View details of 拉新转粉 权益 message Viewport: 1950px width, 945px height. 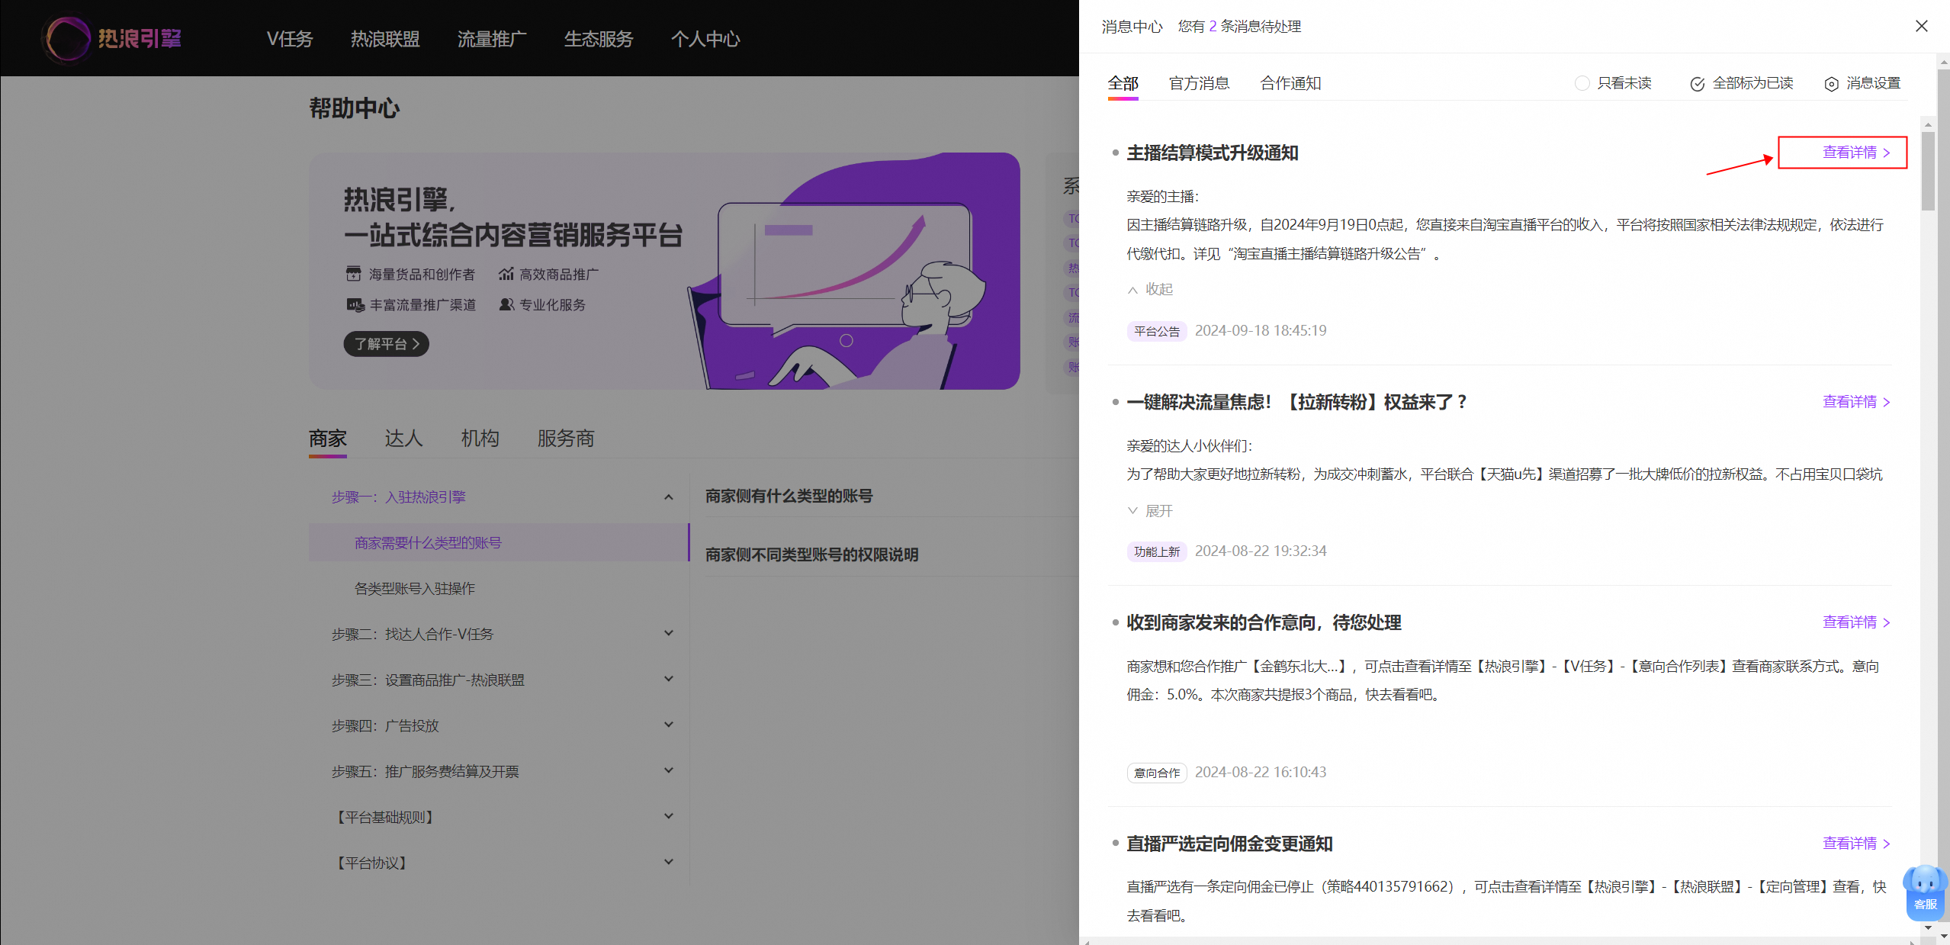(x=1856, y=402)
